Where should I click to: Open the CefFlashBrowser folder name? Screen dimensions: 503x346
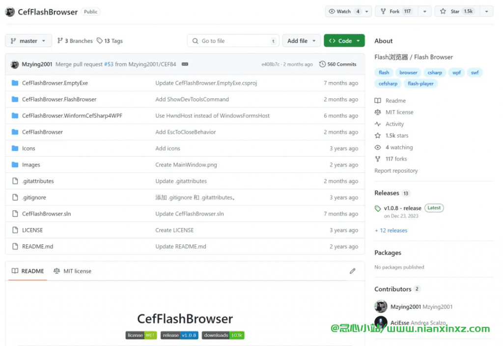point(42,132)
